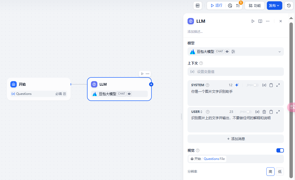
Task: Open the 发布 publish dropdown
Action: coord(274,6)
